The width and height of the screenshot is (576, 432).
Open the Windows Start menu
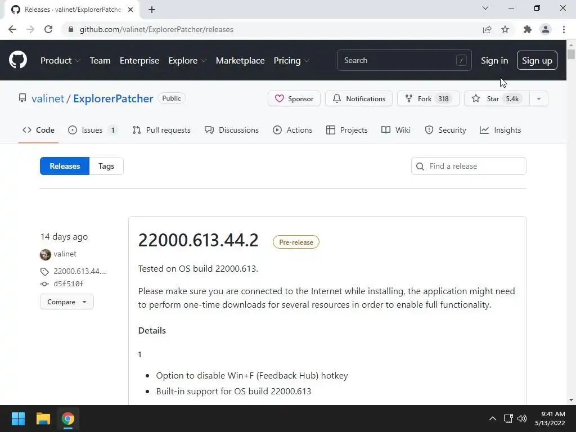click(18, 418)
